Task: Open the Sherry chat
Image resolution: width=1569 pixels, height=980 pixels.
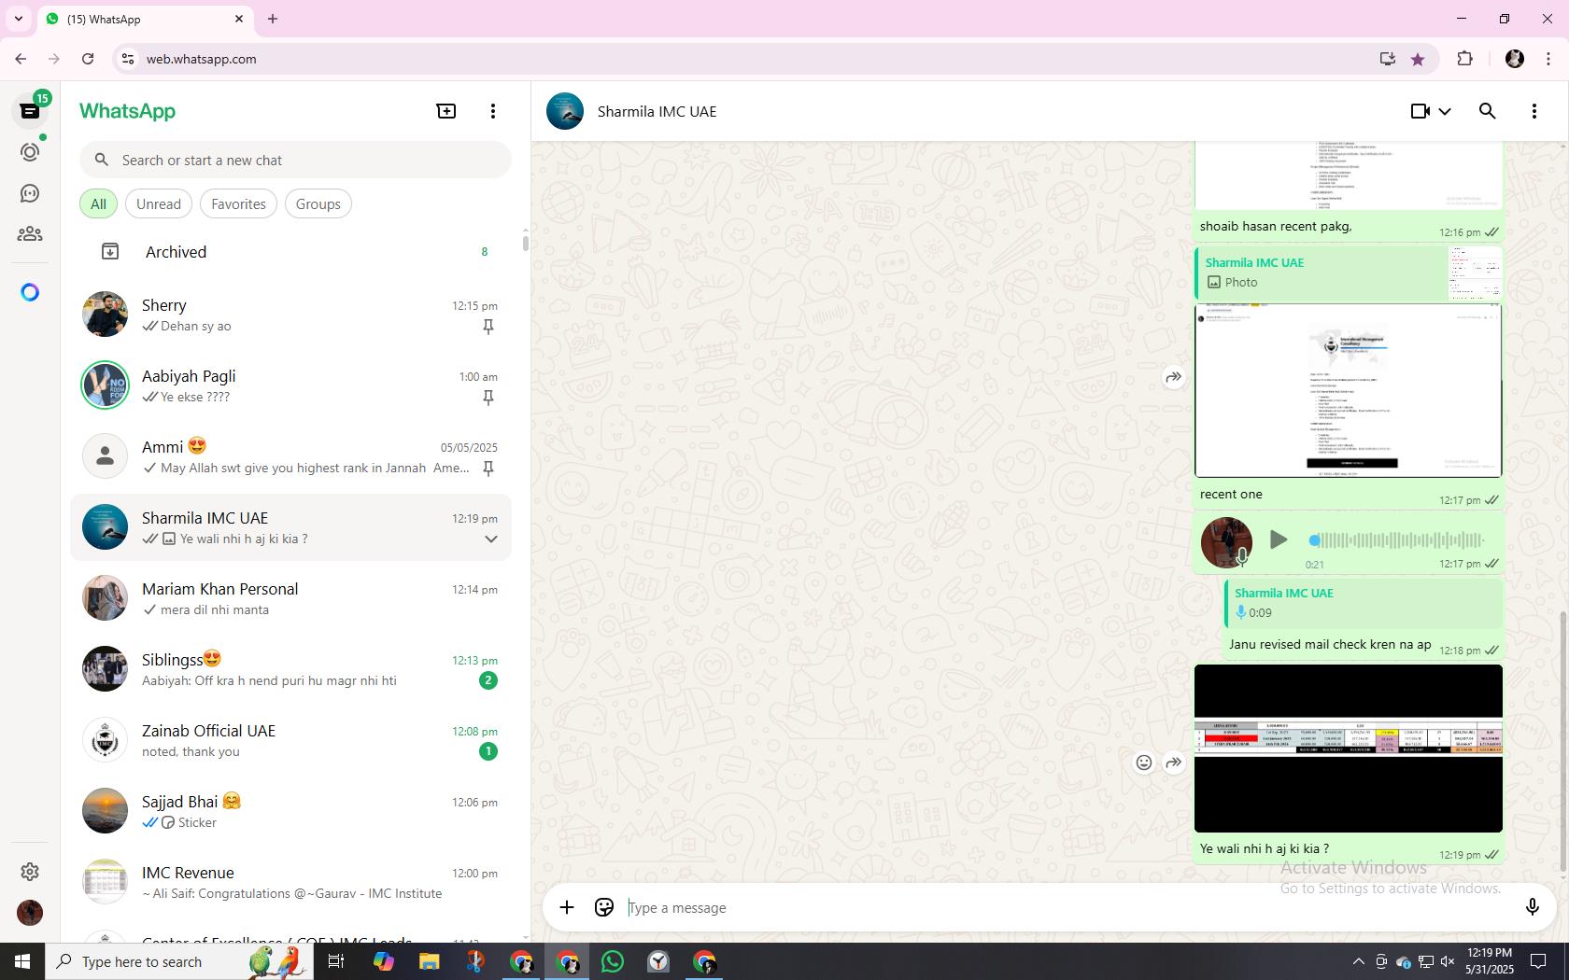Action: coord(291,315)
